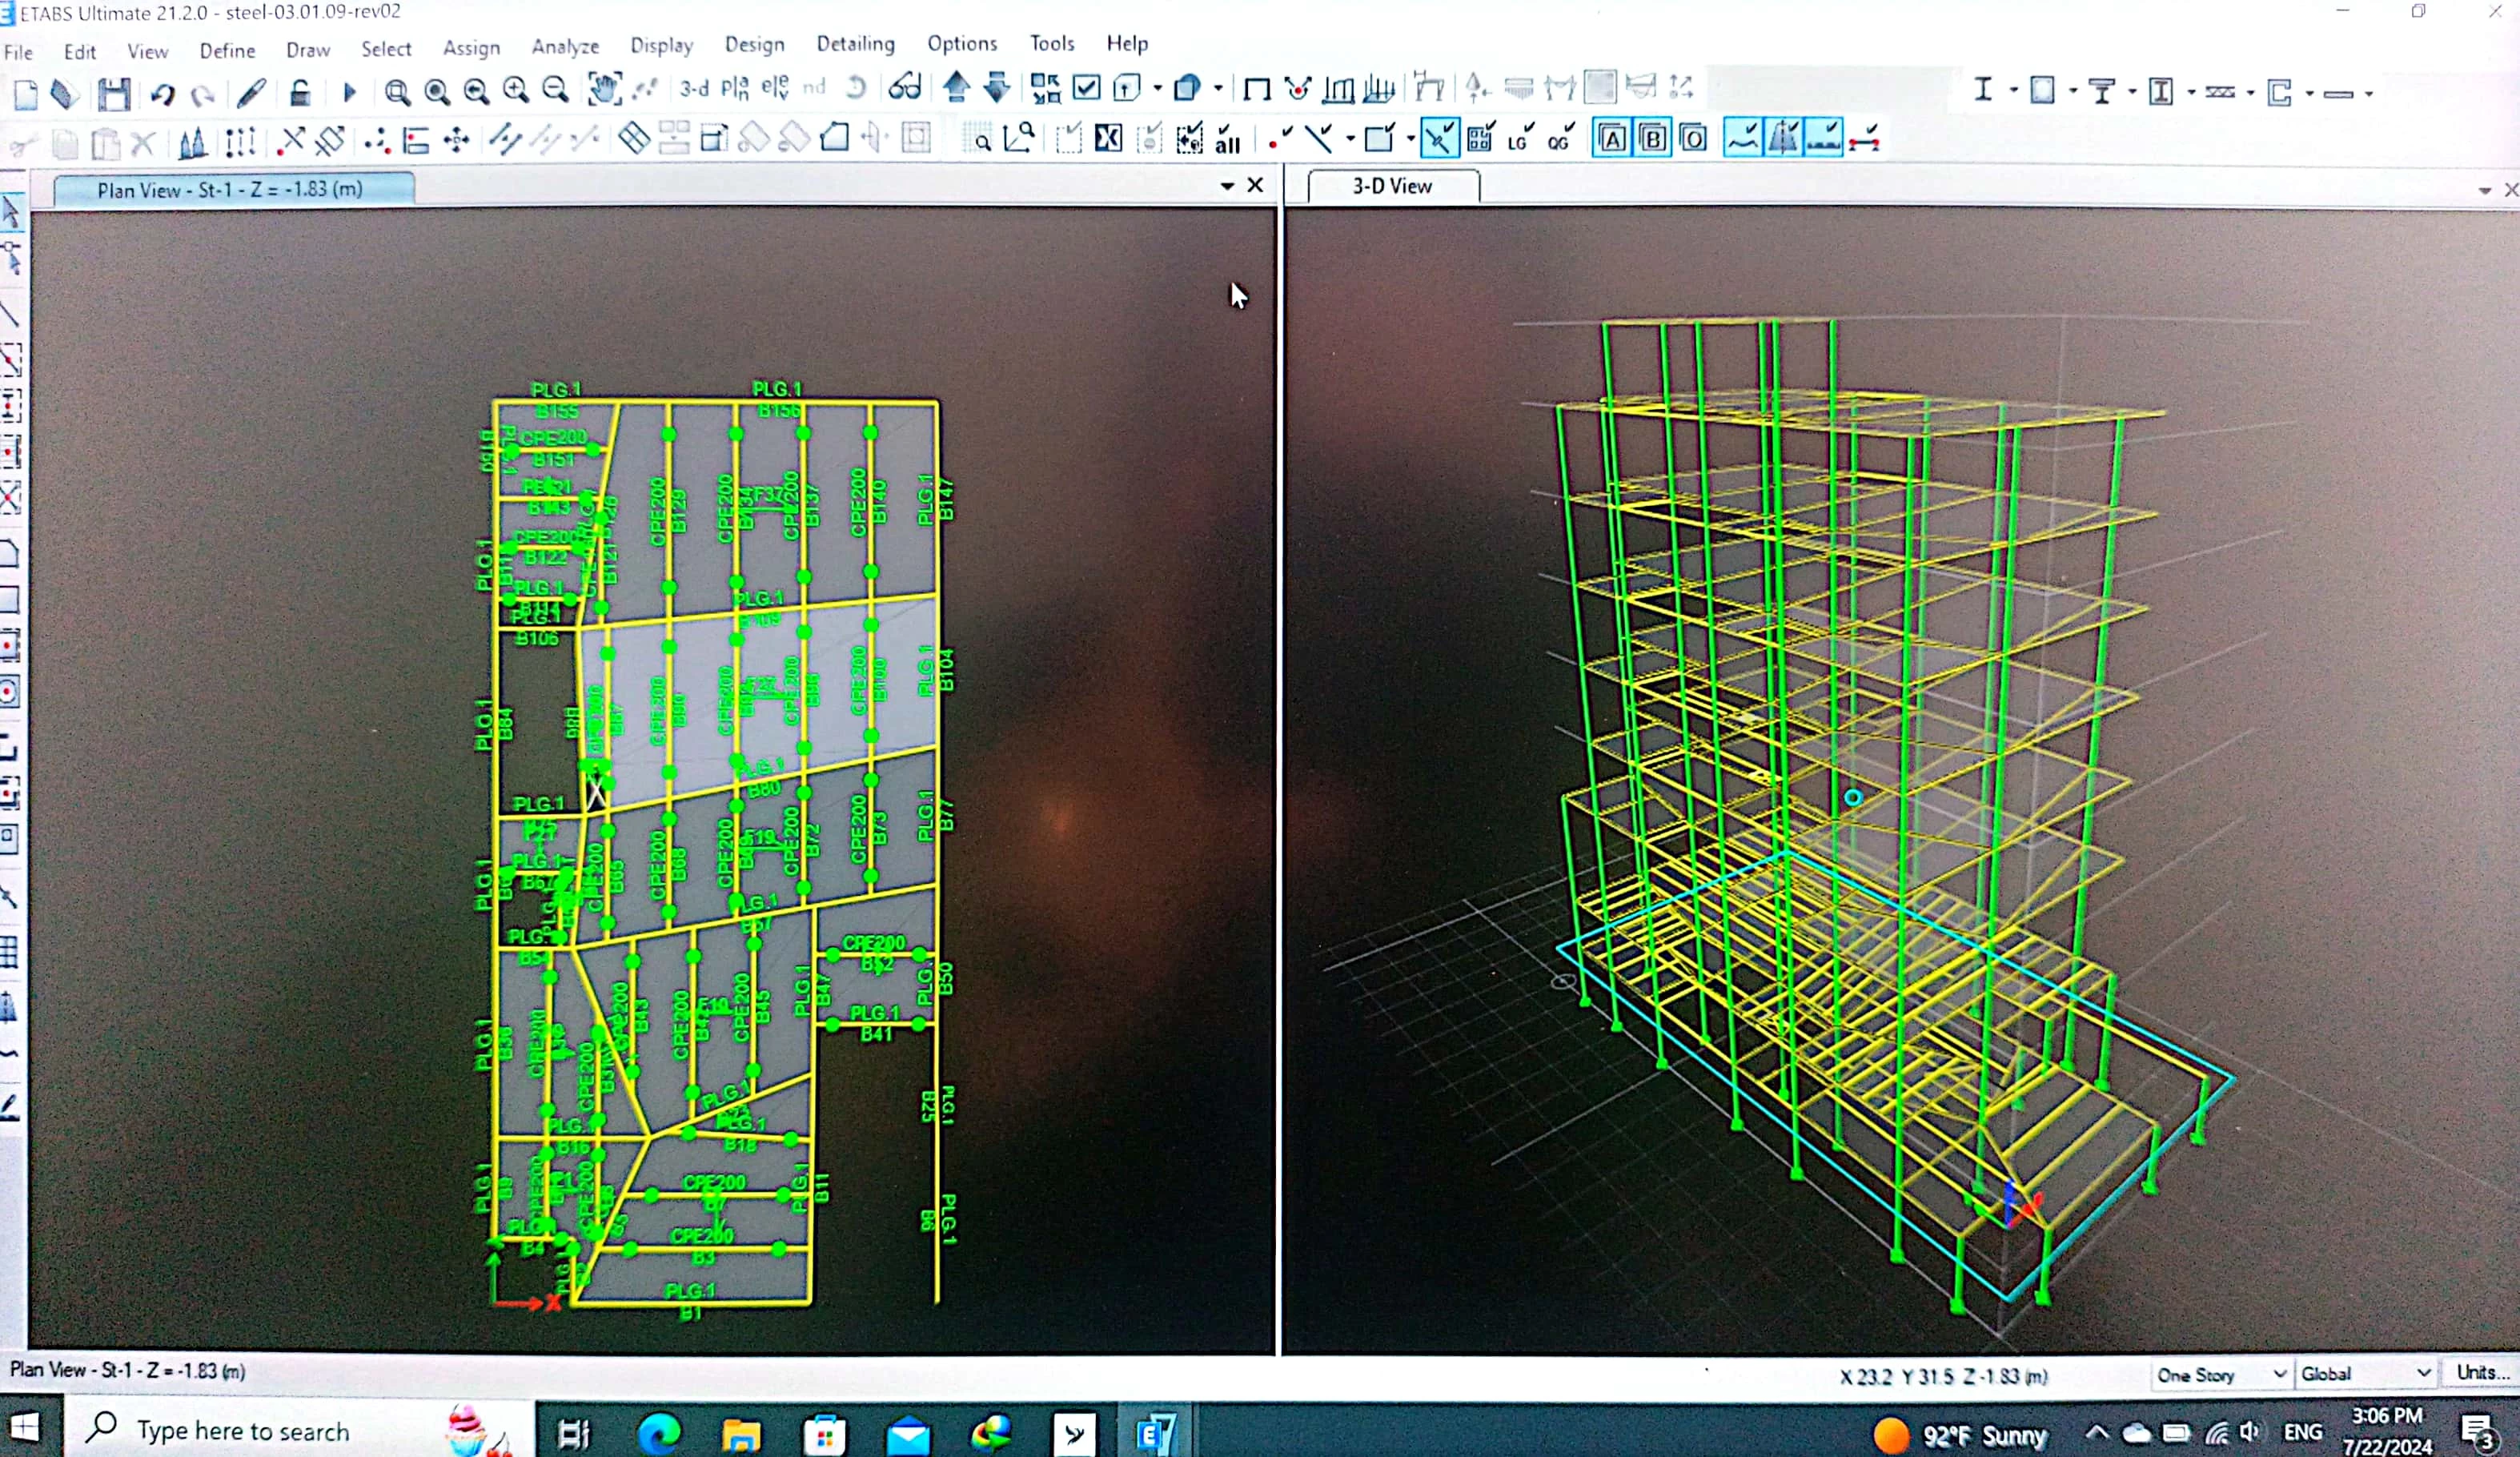
Task: Click Move Up in List arrow
Action: [956, 88]
